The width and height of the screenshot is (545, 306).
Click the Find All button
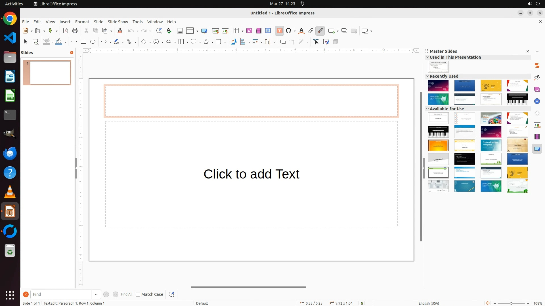point(126,294)
